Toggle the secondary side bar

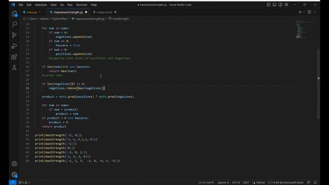click(280, 5)
